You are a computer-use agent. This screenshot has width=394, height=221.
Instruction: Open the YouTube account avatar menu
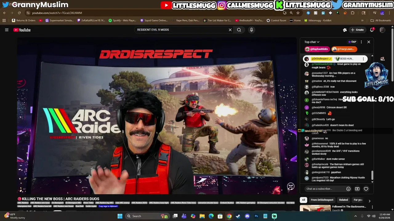pos(382,30)
